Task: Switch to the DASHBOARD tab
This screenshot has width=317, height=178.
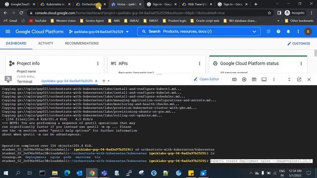Action: 16,44
